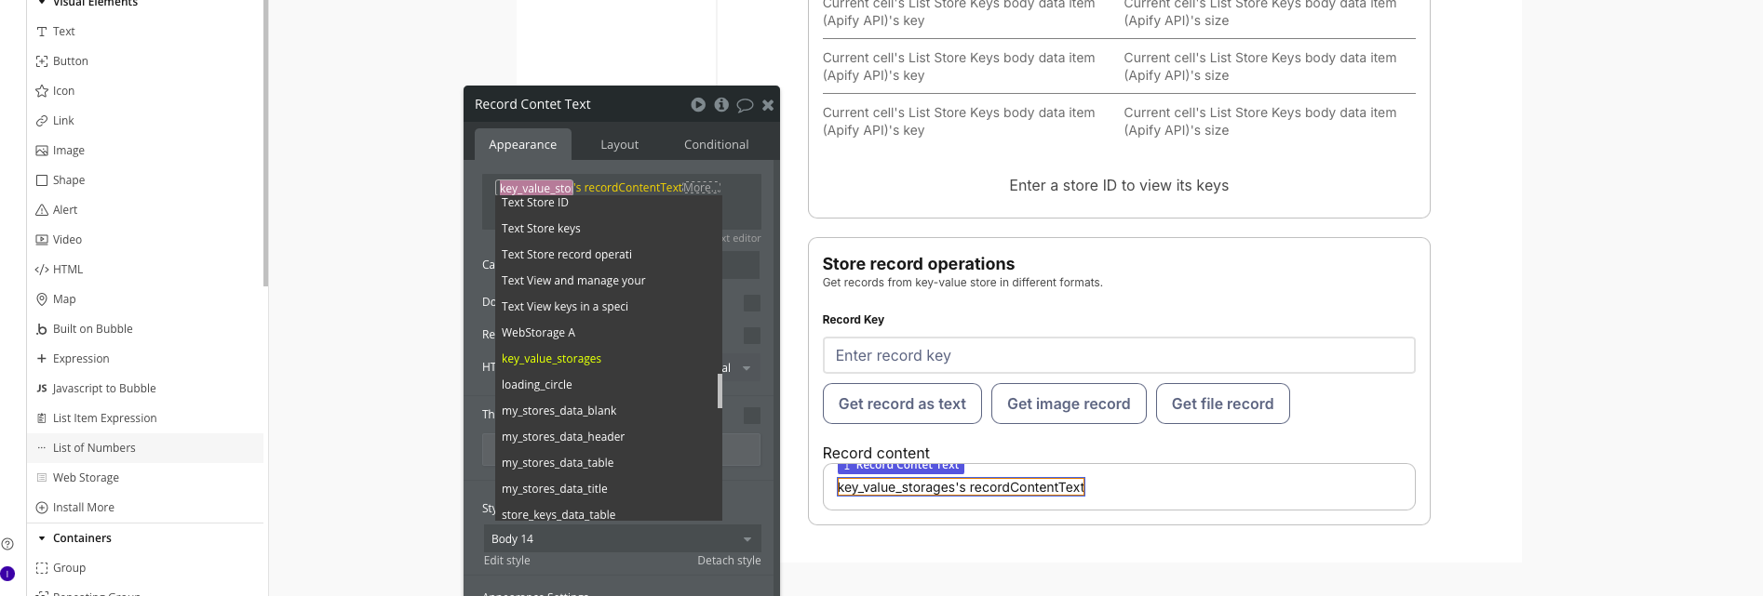Toggle the checkbox in the 'Th' row
1763x596 pixels.
[752, 416]
